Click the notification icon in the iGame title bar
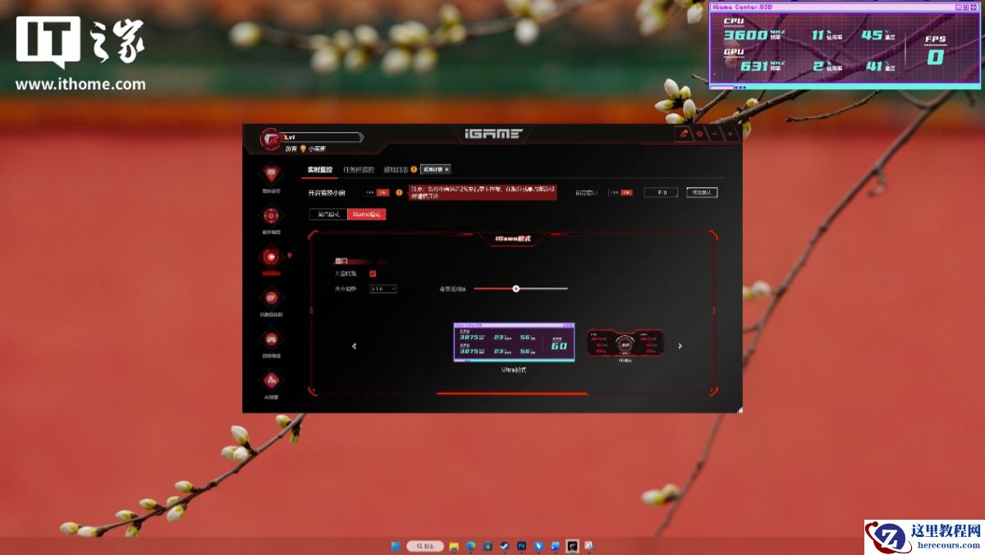The width and height of the screenshot is (985, 555). [682, 134]
